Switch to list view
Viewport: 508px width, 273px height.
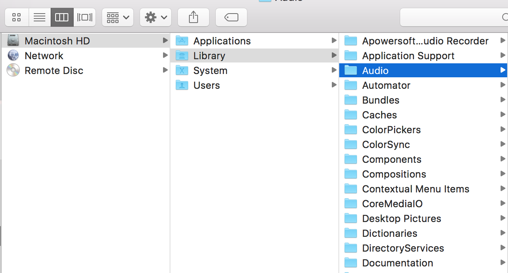tap(40, 17)
